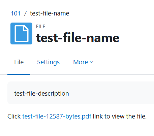Open the 101 course breadcrumb link

tap(16, 13)
